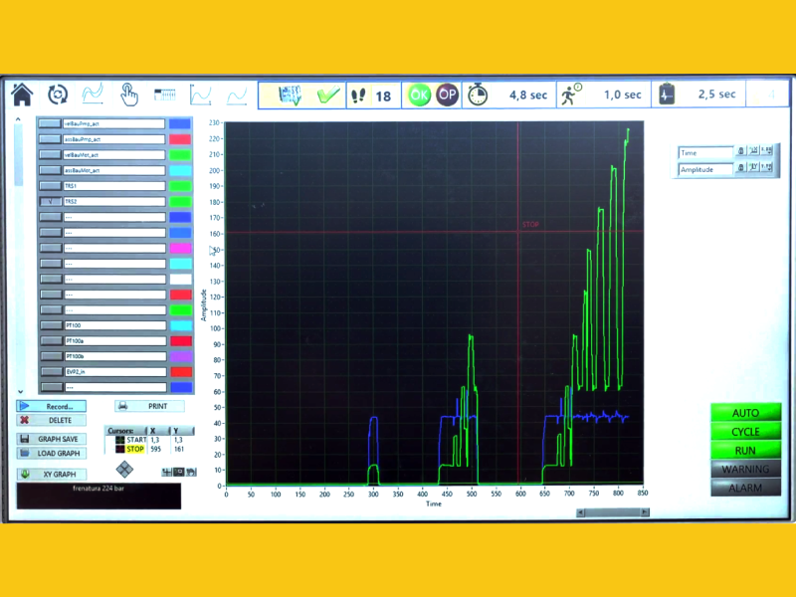
Task: Click the circular refresh cycle icon
Action: pos(58,95)
